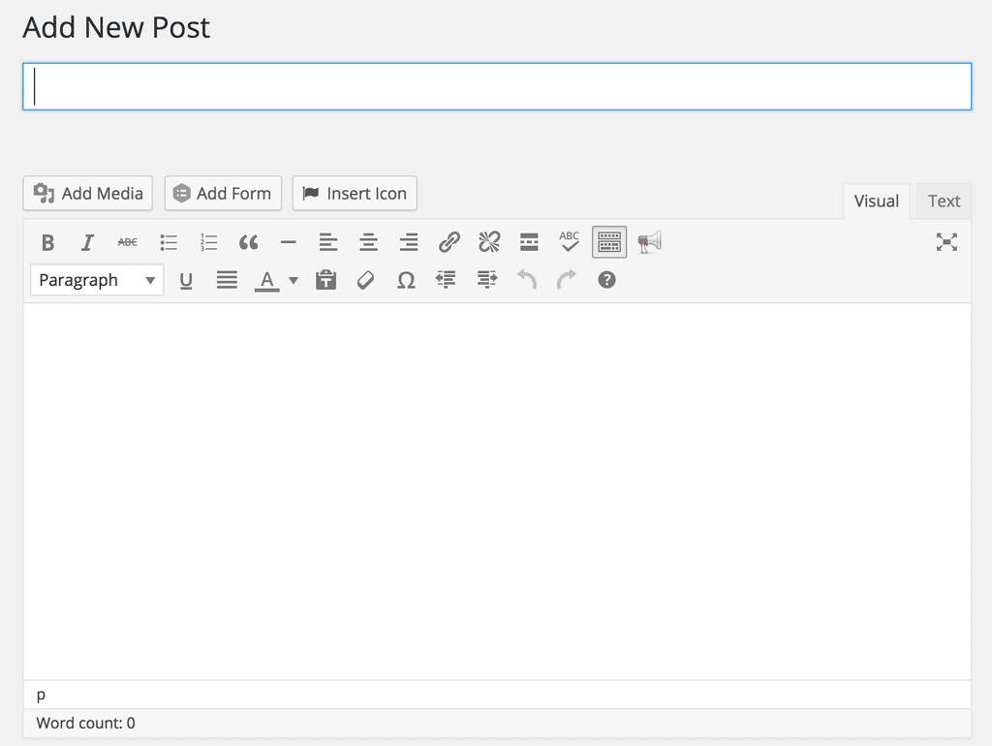The width and height of the screenshot is (992, 746).
Task: Undo the last action
Action: [526, 279]
